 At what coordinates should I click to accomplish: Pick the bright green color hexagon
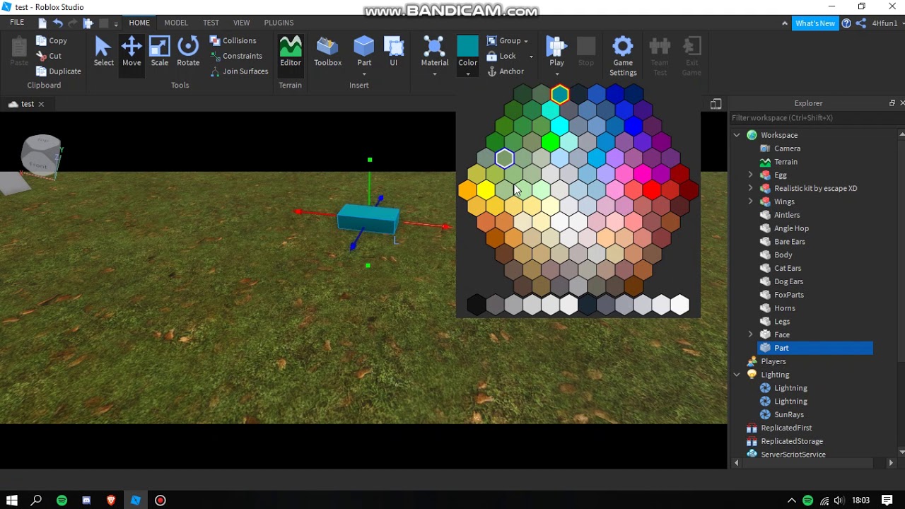[x=550, y=142]
